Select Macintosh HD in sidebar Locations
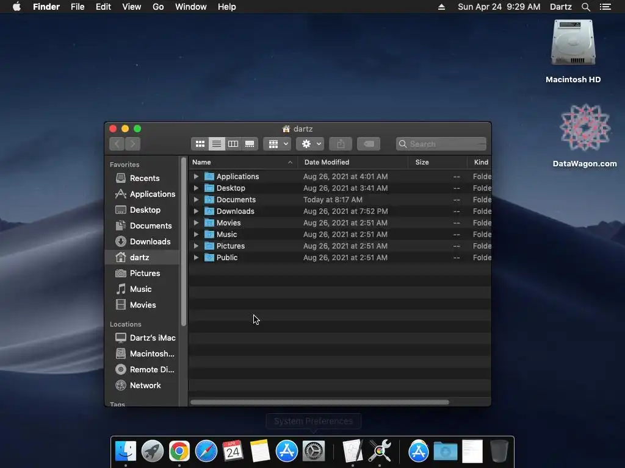 (x=142, y=354)
